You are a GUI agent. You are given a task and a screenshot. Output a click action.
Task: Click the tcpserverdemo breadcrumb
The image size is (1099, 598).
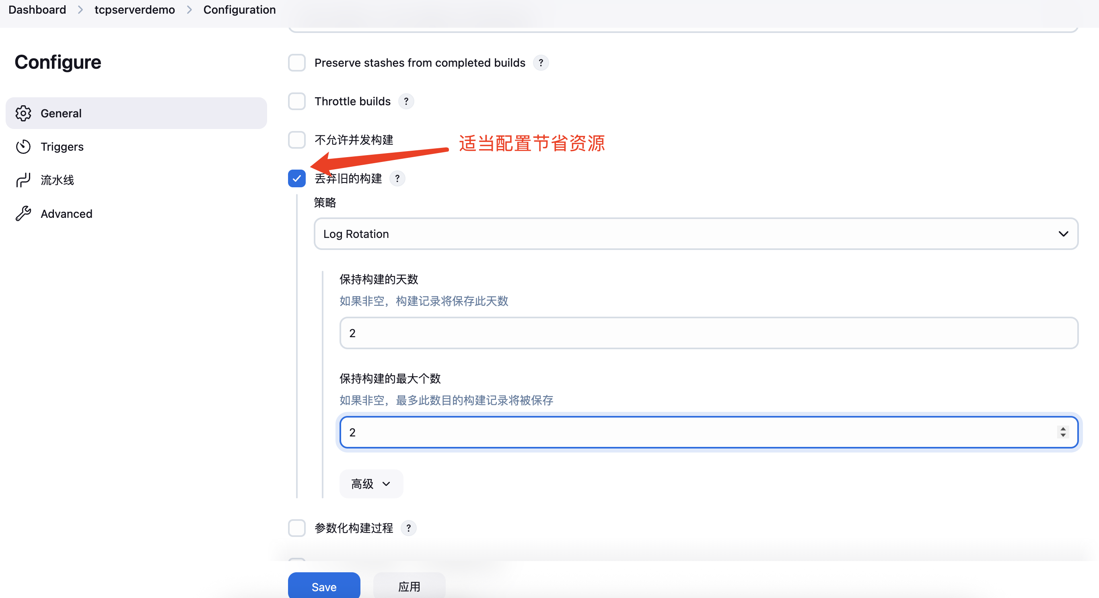[x=134, y=9]
